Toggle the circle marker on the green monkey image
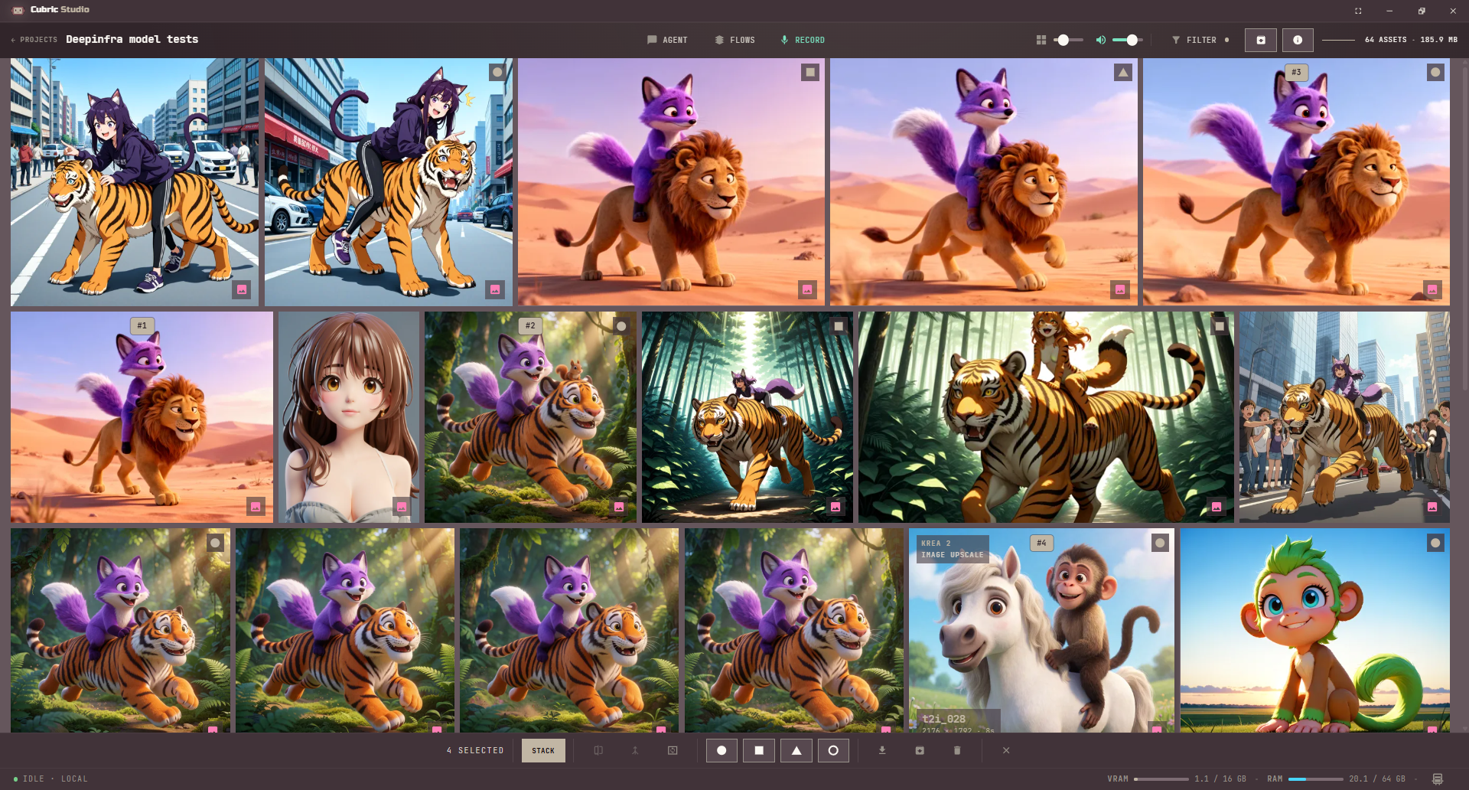Viewport: 1469px width, 790px height. (1435, 543)
